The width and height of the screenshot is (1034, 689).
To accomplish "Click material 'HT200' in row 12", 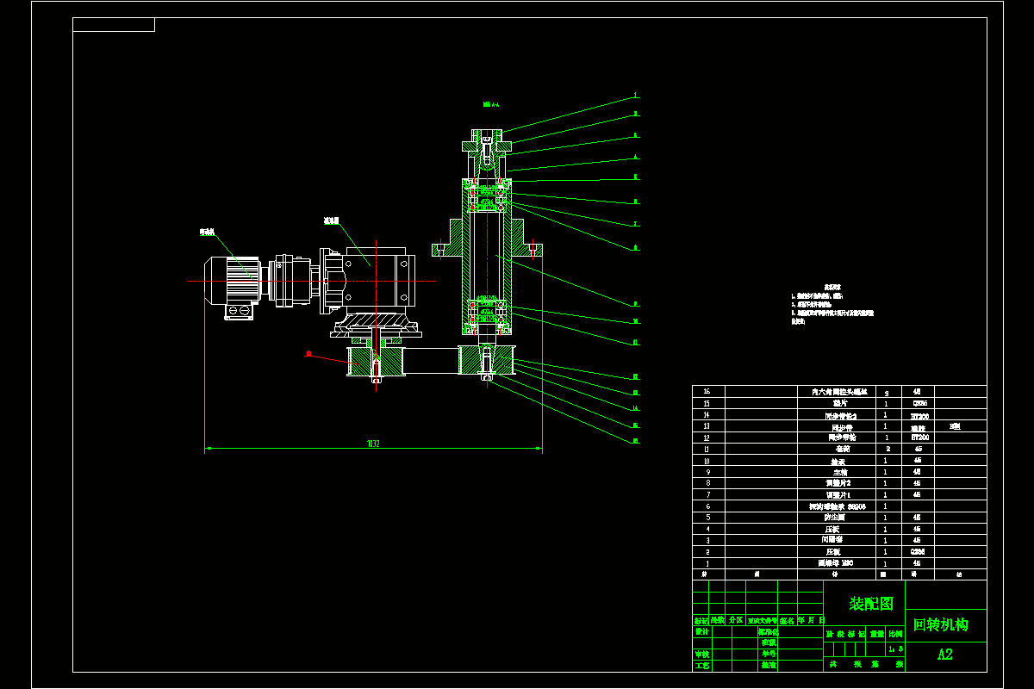I will pos(919,437).
